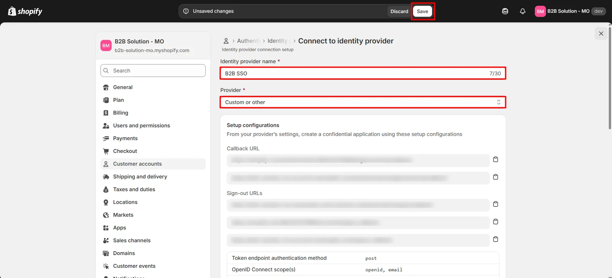
Task: Save the unsaved changes
Action: coord(423,11)
